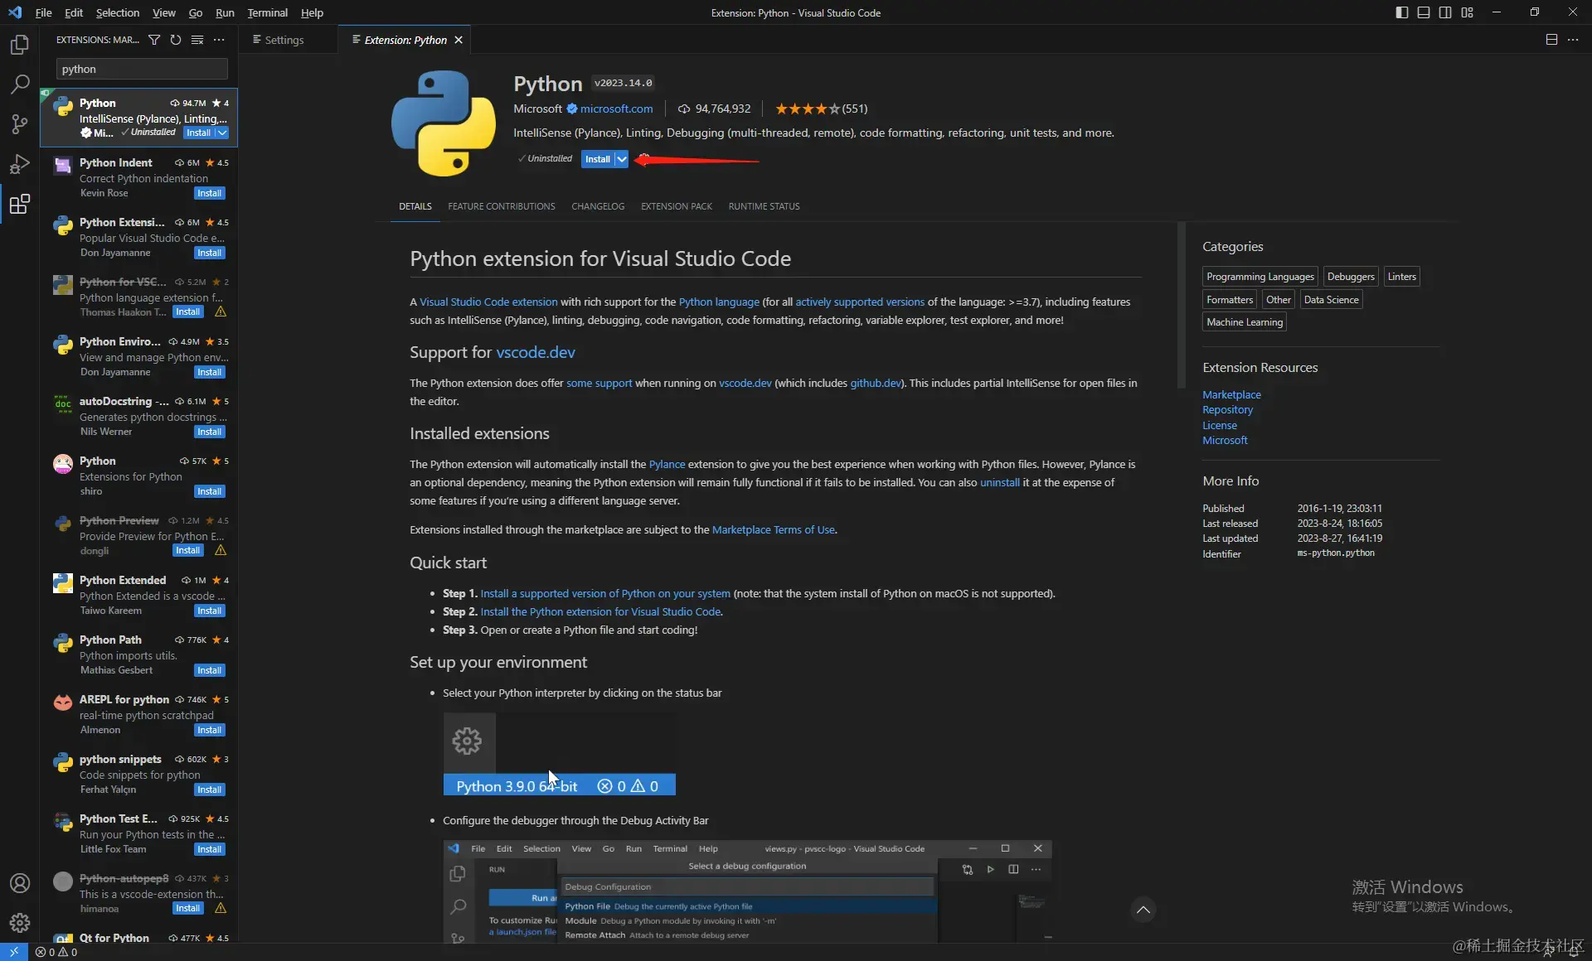Screen dimensions: 1592x961
Task: Open the Accounts icon in activity bar
Action: 20,883
